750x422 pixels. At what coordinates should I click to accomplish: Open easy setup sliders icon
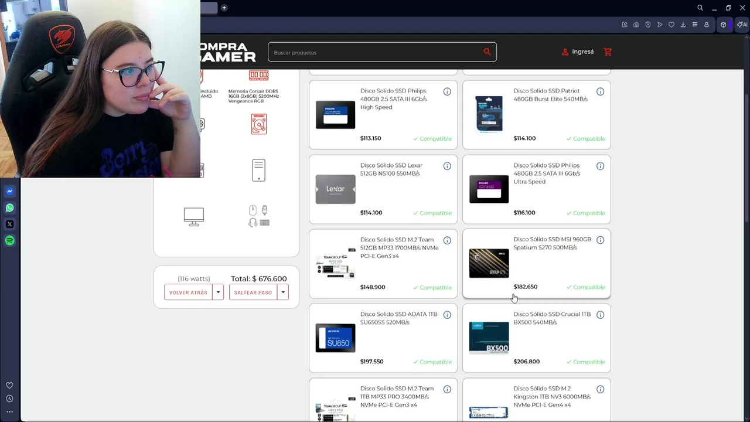coord(695,25)
